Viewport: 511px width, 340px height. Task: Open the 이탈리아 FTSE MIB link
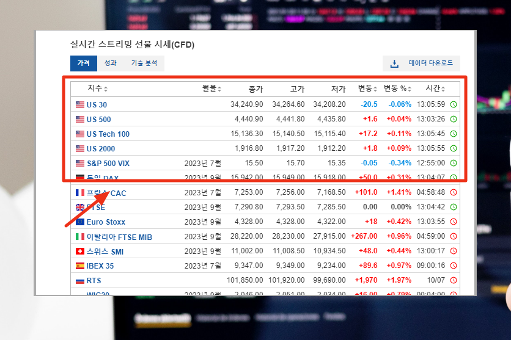[119, 237]
